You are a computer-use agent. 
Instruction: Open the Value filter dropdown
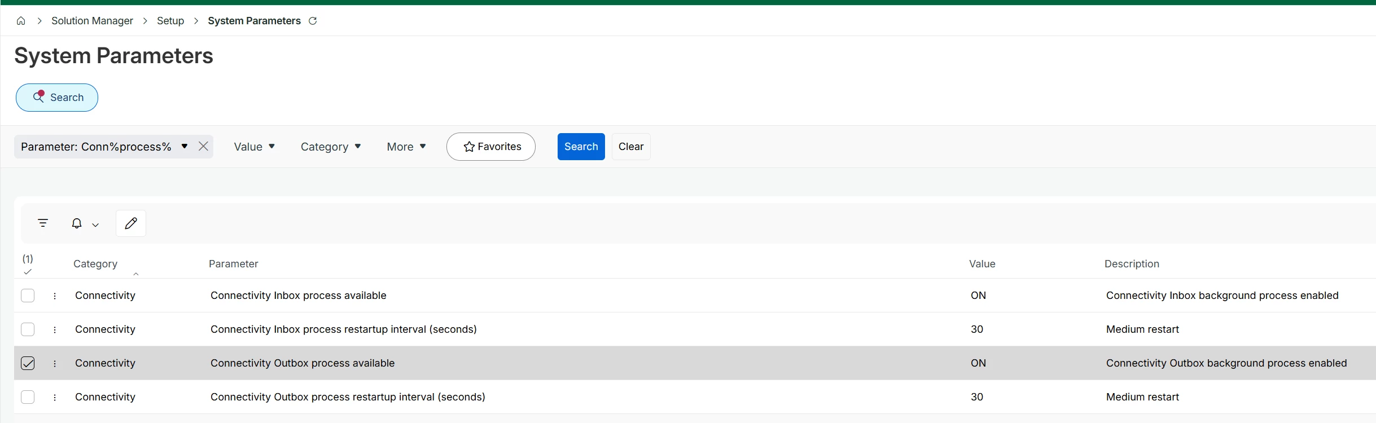coord(255,147)
